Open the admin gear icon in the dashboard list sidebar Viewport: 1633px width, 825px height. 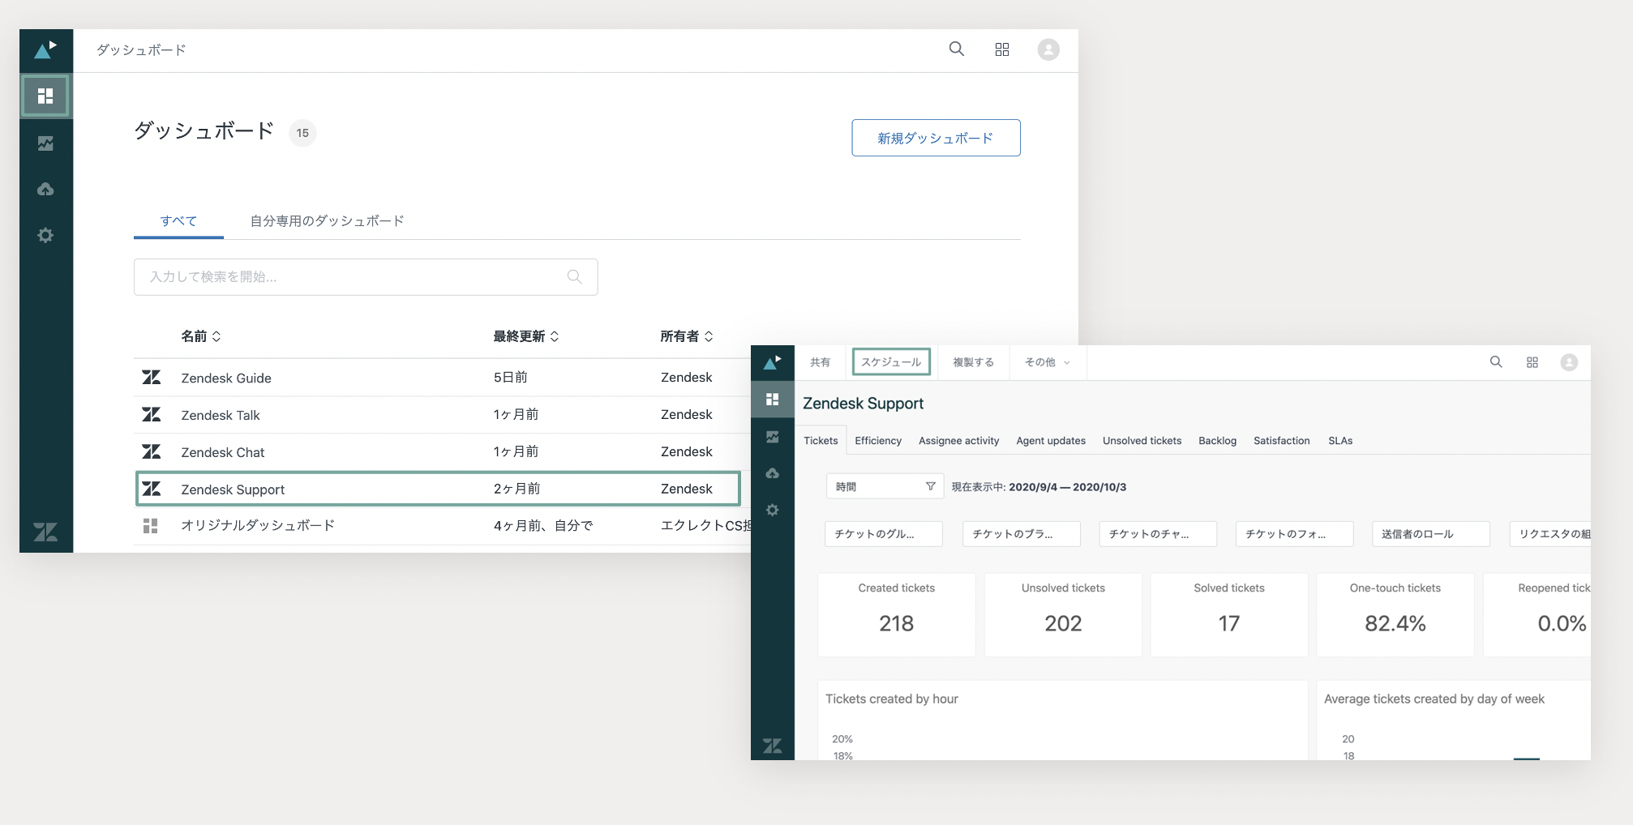click(x=45, y=235)
